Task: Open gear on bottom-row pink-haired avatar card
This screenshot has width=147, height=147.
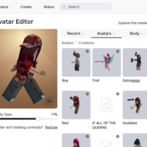Action: tap(87, 136)
